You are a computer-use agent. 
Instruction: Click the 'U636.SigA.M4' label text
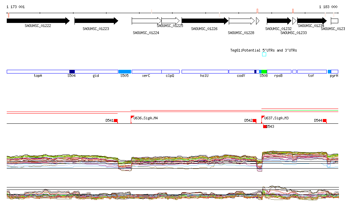point(146,118)
